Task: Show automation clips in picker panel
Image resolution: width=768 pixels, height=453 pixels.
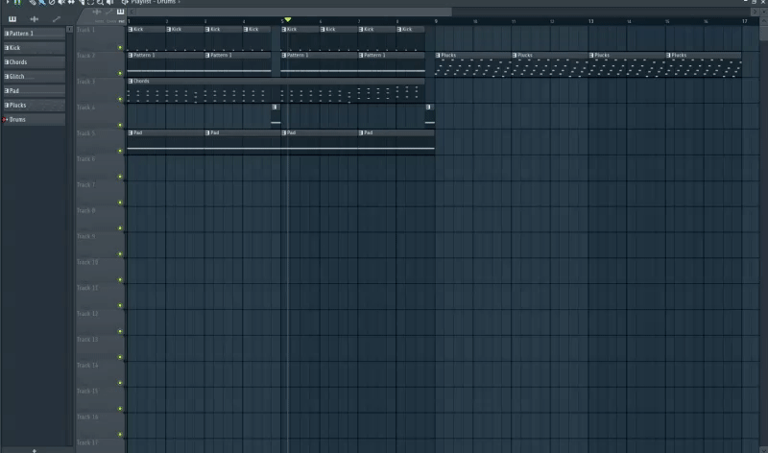Action: [x=57, y=19]
